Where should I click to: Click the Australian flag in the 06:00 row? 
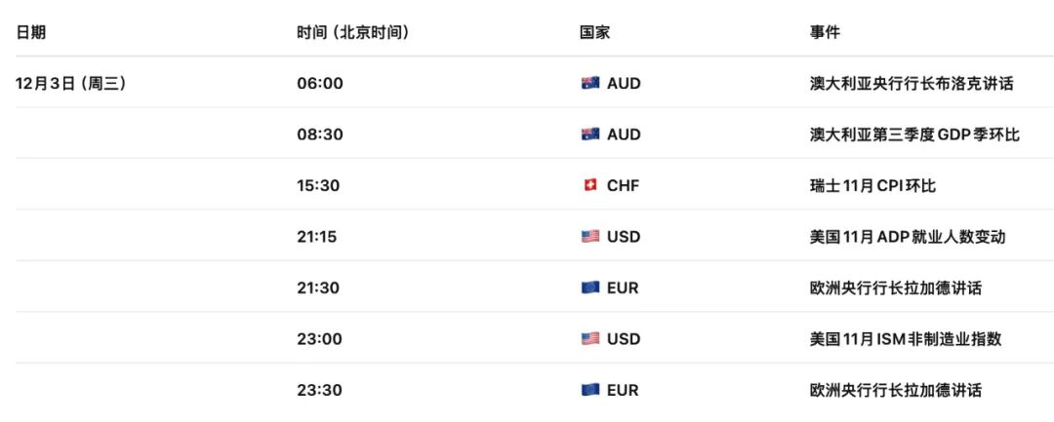[589, 84]
